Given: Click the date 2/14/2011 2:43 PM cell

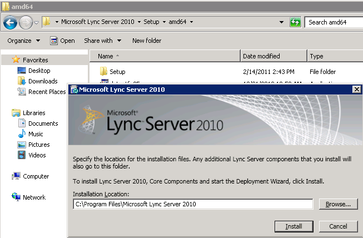Looking at the screenshot, I should [x=268, y=72].
